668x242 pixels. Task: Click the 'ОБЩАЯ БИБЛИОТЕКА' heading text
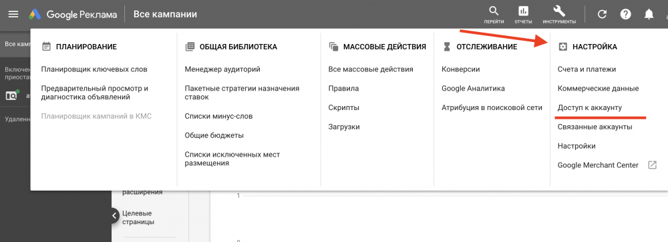click(238, 47)
